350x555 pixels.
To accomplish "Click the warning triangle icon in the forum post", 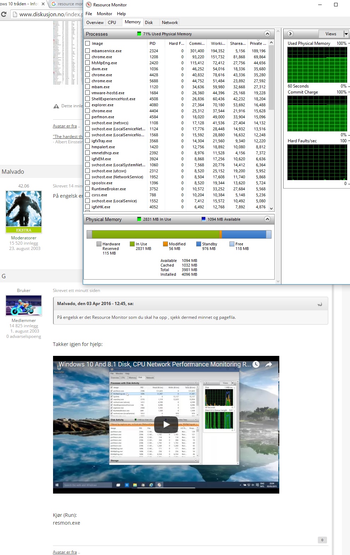I will tap(56, 106).
